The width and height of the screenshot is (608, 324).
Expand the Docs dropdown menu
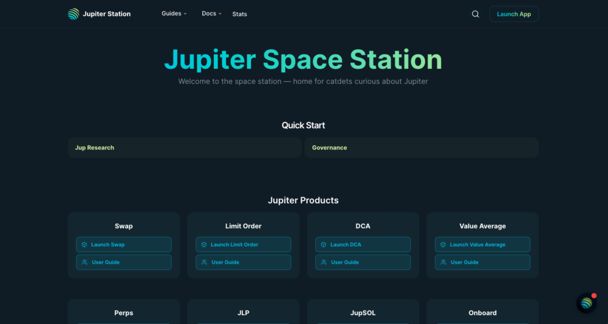[x=212, y=14]
